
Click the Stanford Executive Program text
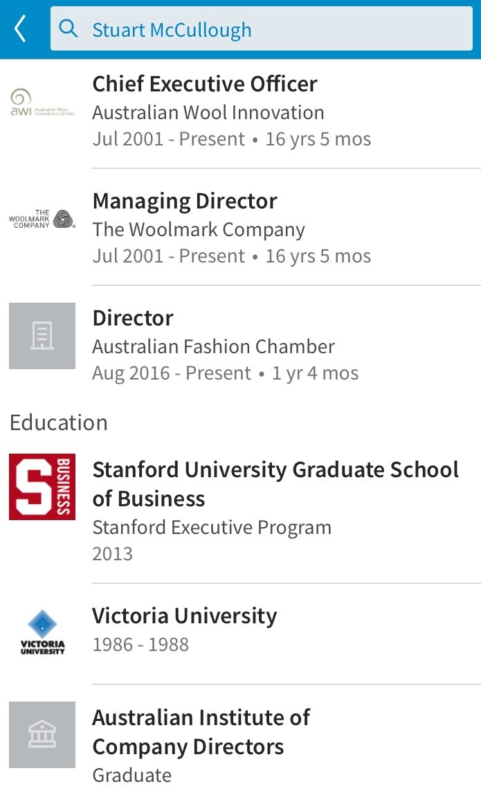pos(212,527)
